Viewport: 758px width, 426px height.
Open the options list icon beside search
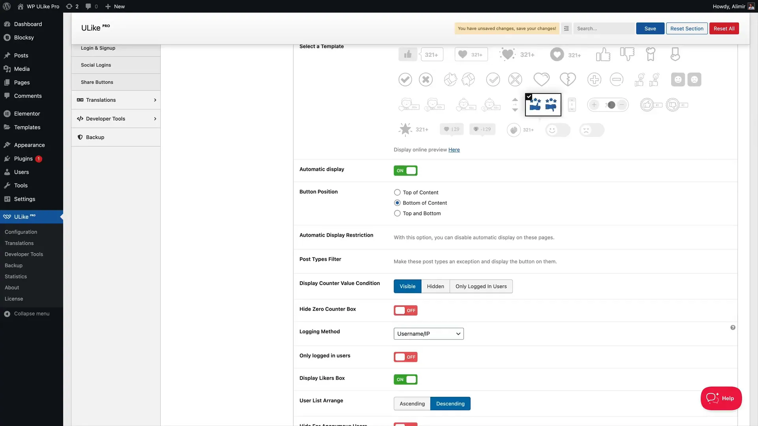(566, 28)
